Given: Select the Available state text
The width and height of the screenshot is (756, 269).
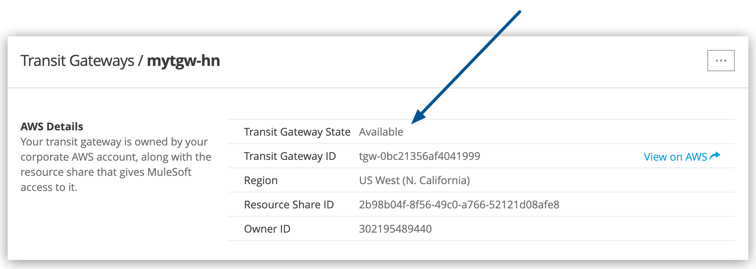Looking at the screenshot, I should [381, 132].
